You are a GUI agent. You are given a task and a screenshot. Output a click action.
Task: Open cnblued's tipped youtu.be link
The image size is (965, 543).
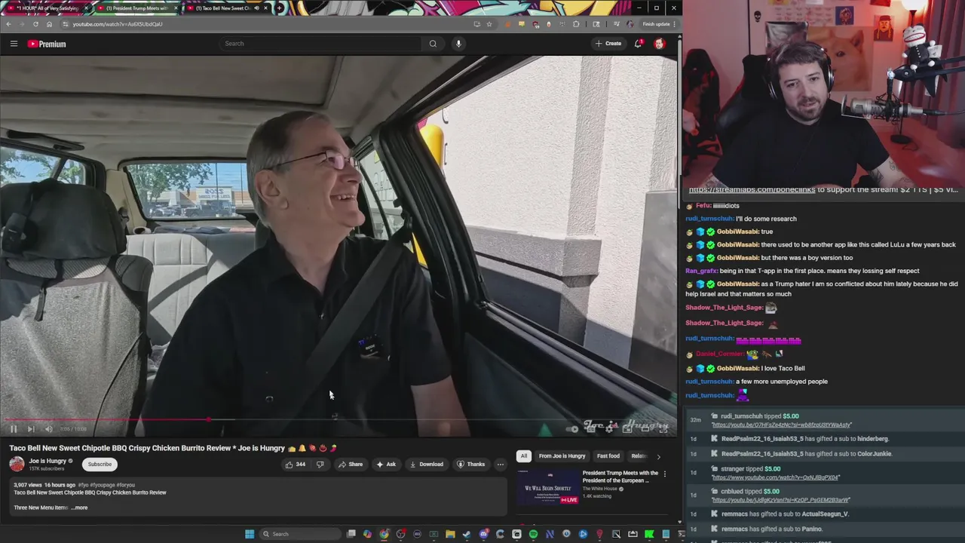780,500
